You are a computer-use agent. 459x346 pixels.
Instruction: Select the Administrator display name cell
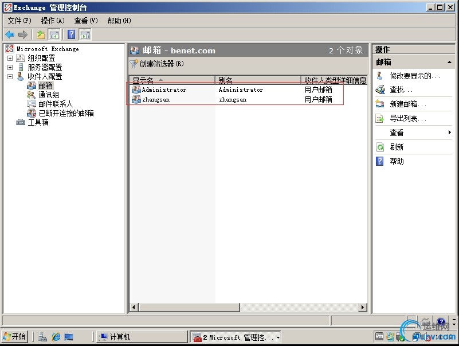pos(164,90)
